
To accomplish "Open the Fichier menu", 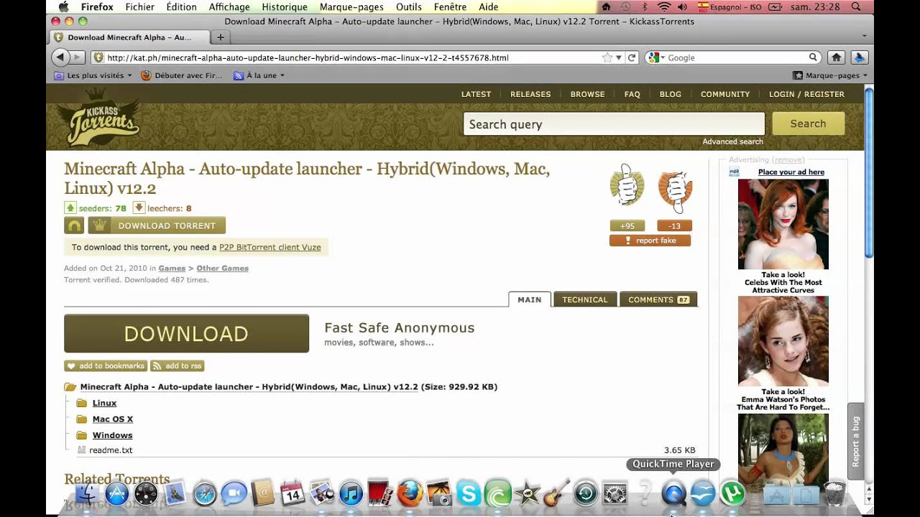I will tap(139, 6).
